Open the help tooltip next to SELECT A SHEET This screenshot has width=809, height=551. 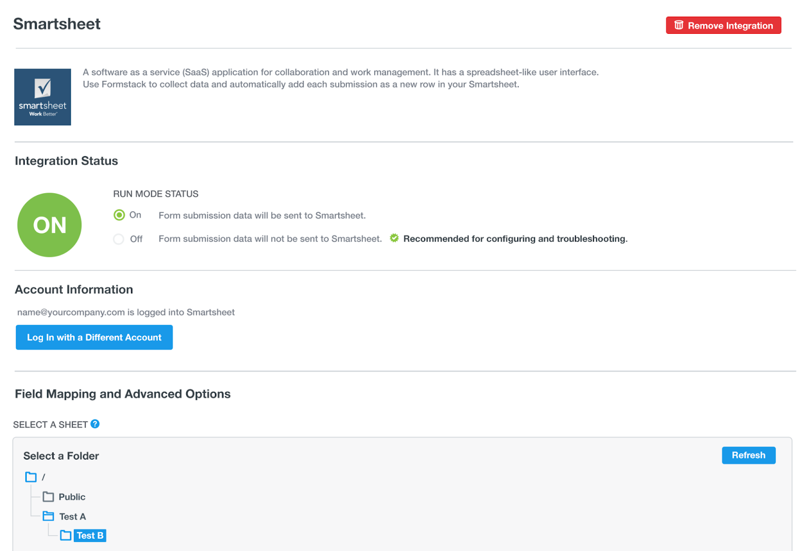[95, 424]
